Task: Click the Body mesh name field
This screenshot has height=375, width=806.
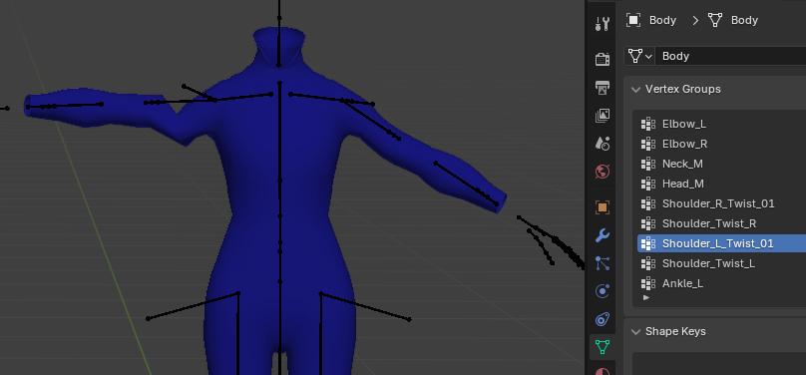Action: tap(730, 56)
